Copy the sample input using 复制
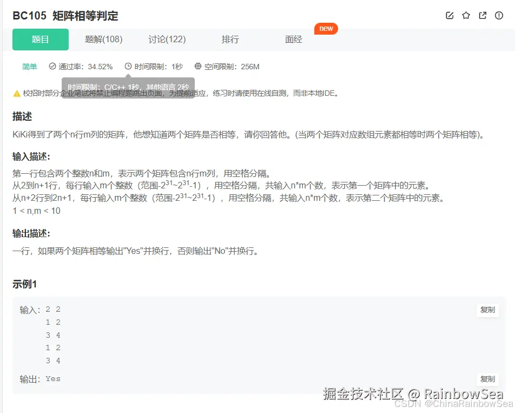Viewport: 515px width, 413px height. (487, 310)
